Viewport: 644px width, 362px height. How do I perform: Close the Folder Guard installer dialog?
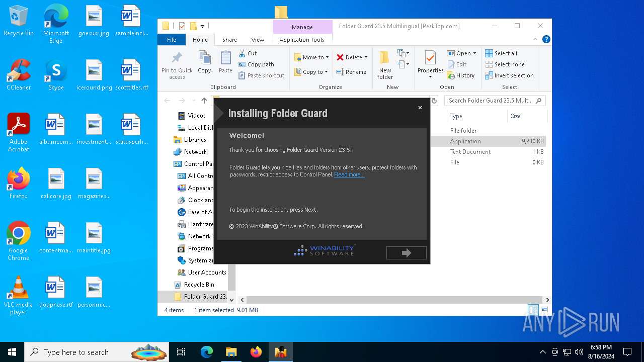420,108
